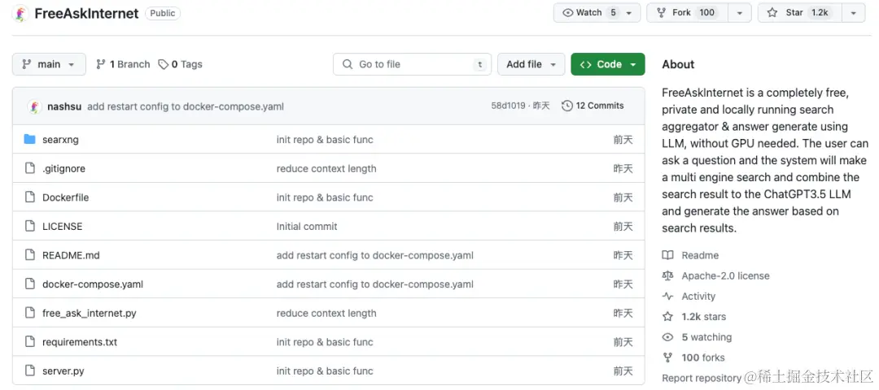The width and height of the screenshot is (879, 390).
Task: Open the 1.2k stars sidebar link
Action: tap(703, 317)
